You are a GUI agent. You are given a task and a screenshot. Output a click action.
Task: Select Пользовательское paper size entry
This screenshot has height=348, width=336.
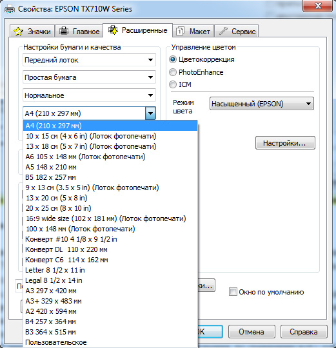pos(110,342)
